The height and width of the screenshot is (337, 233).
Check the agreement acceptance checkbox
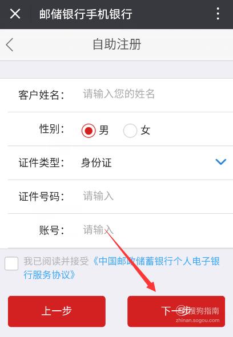tap(11, 263)
